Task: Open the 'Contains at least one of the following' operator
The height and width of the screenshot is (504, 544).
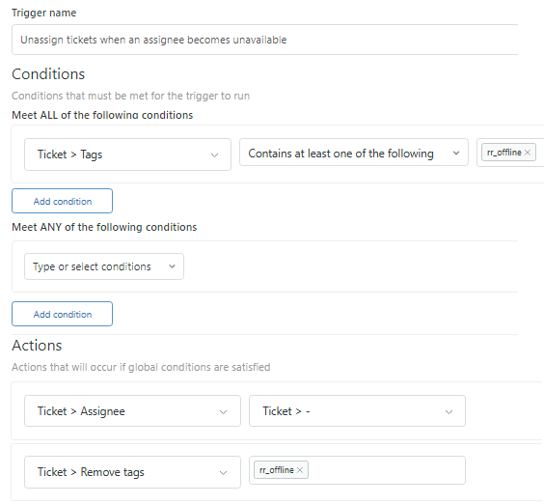Action: (354, 153)
